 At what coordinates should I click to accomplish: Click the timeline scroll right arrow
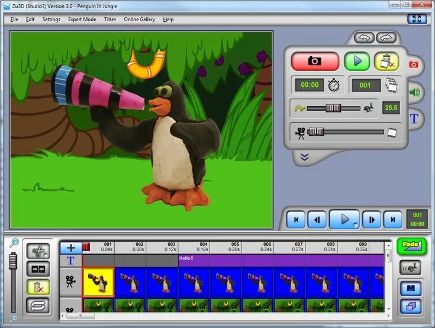click(x=388, y=316)
